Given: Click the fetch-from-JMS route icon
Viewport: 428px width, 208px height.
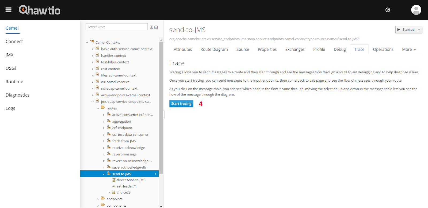Looking at the screenshot, I should point(109,140).
